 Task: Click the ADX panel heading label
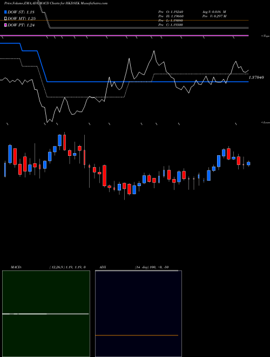(103, 267)
